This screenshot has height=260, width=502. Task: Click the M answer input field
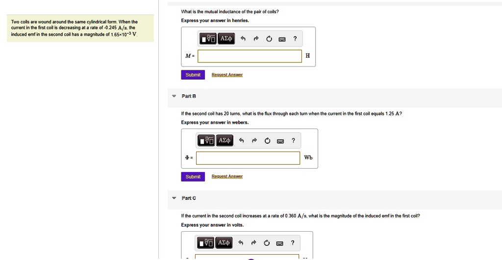pos(250,56)
